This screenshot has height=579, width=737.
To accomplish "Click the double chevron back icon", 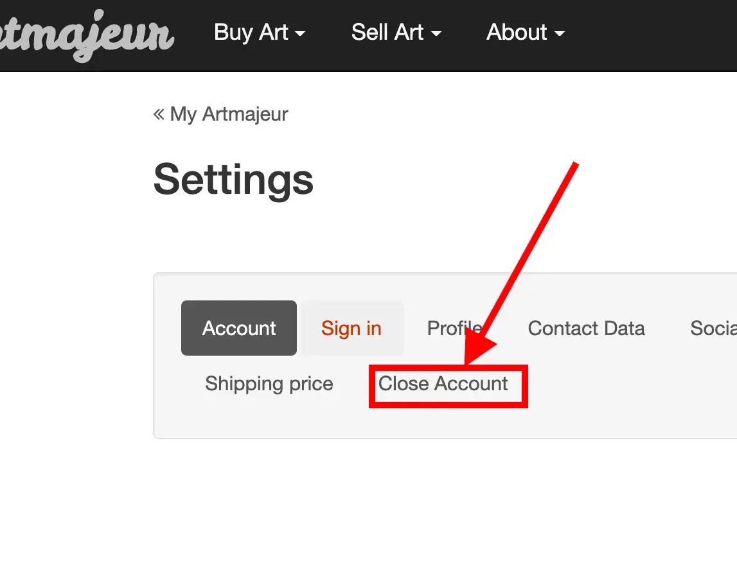I will point(159,115).
